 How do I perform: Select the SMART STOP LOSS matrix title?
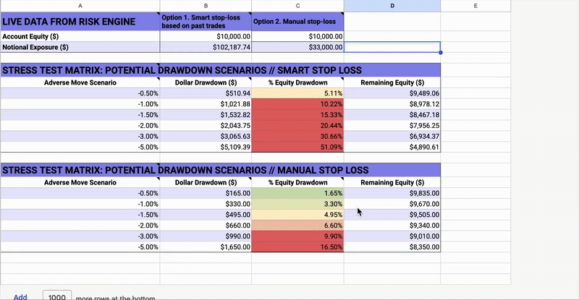(221, 70)
